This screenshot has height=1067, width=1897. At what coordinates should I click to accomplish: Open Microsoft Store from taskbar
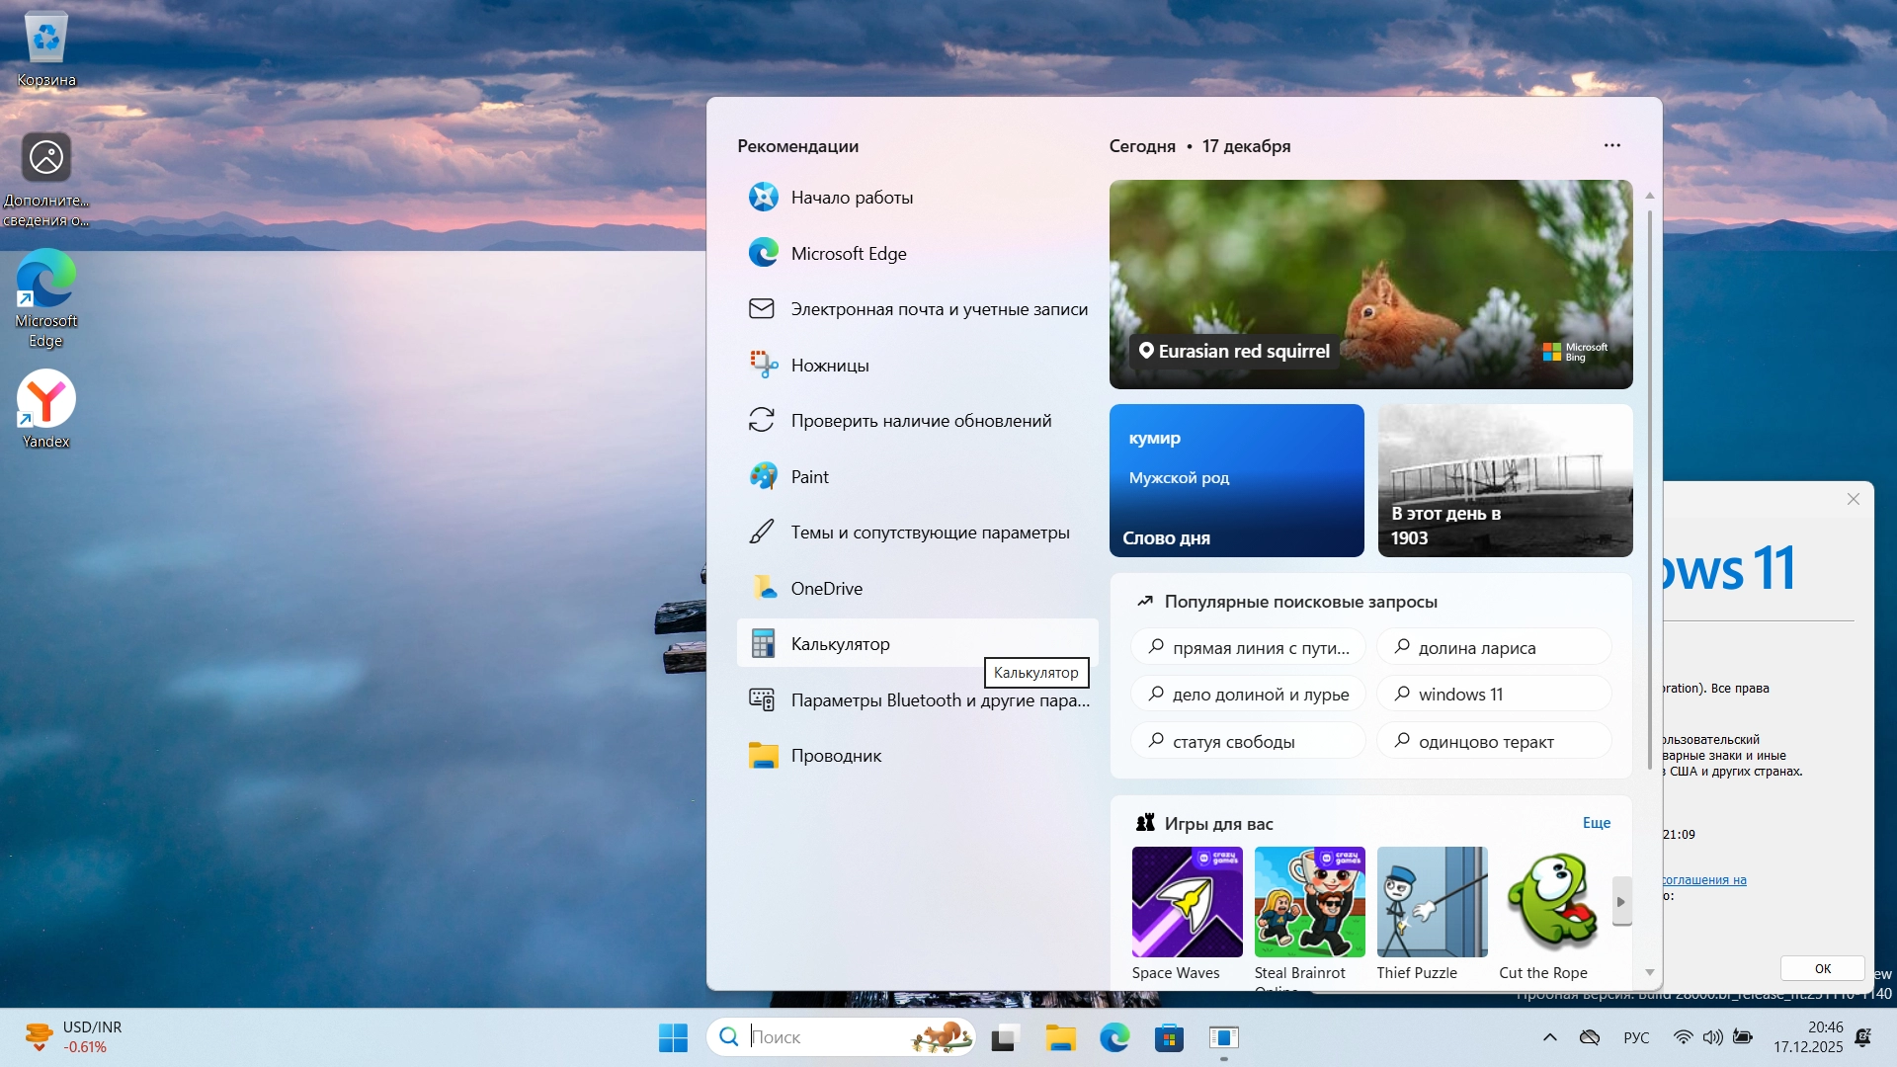(x=1169, y=1037)
